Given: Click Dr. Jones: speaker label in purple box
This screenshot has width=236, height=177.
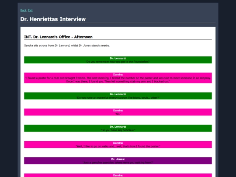Looking at the screenshot, I should click(118, 159).
